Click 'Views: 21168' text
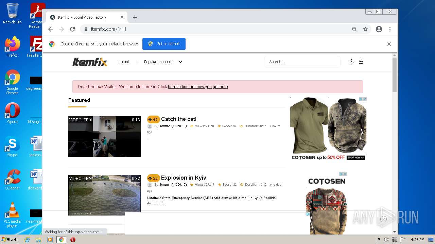 tap(205, 126)
